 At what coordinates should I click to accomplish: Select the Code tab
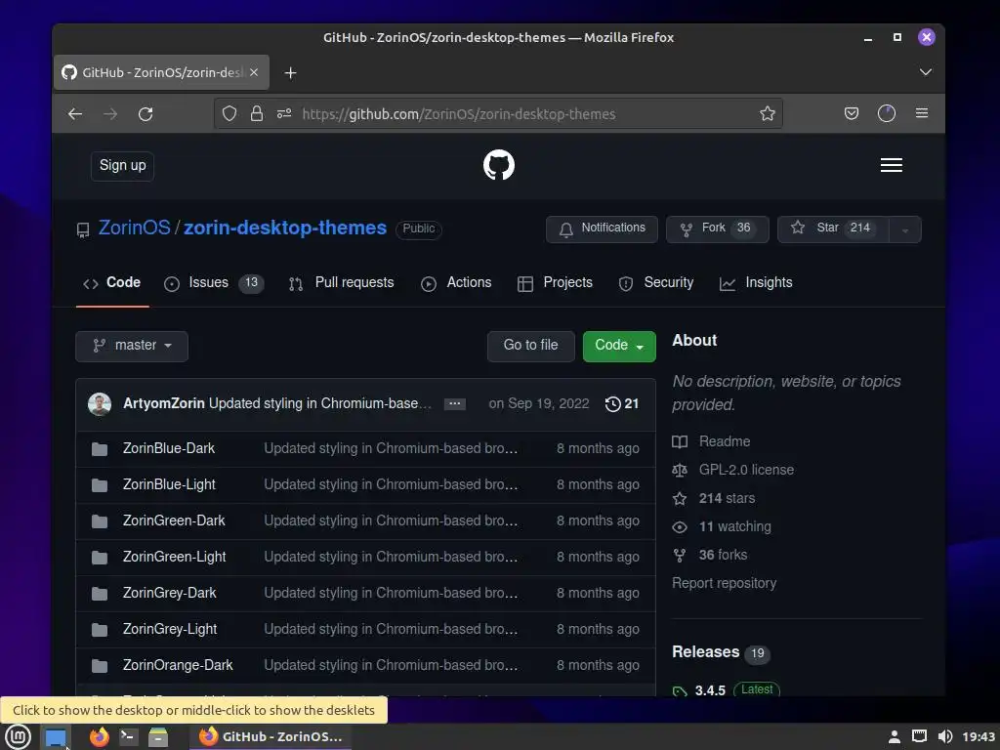(x=112, y=283)
